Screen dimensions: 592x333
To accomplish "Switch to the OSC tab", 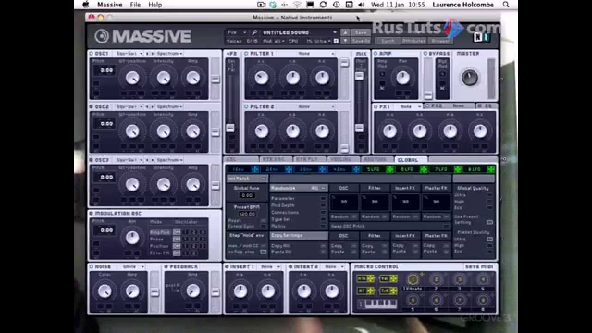I will 240,160.
